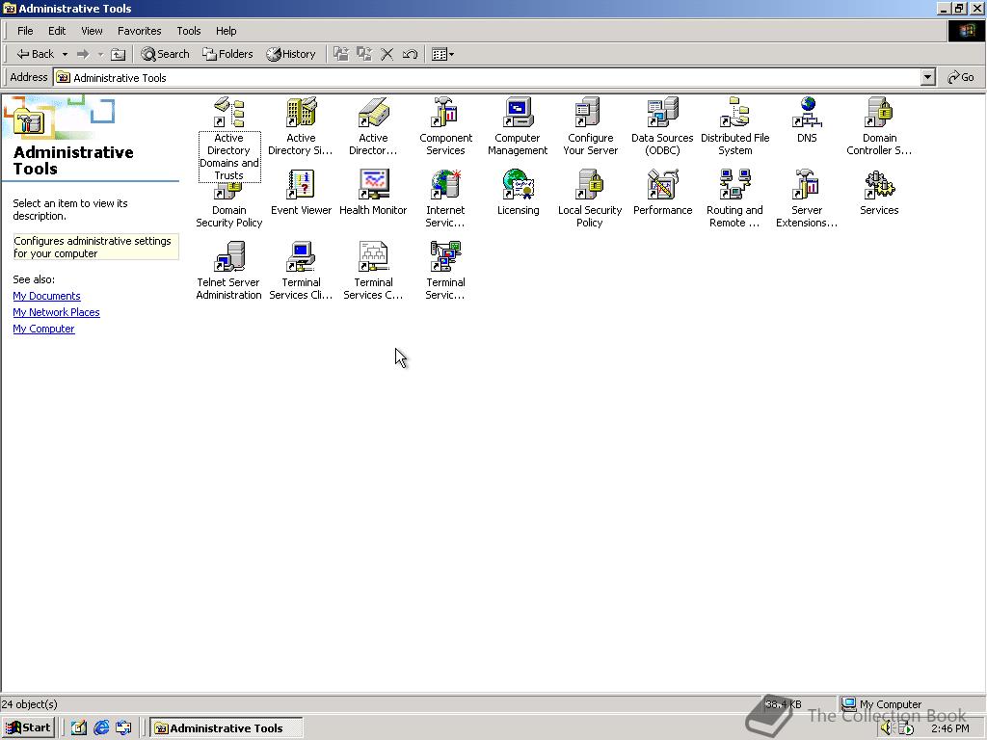
Task: Click Show Desktop quick launch icon
Action: pyautogui.click(x=79, y=728)
